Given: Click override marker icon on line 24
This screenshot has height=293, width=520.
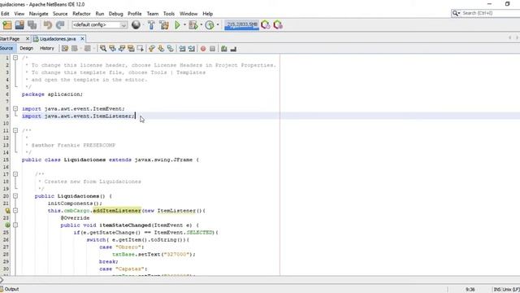Looking at the screenshot, I should (x=7, y=225).
